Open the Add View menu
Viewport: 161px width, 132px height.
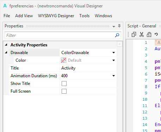click(x=24, y=16)
